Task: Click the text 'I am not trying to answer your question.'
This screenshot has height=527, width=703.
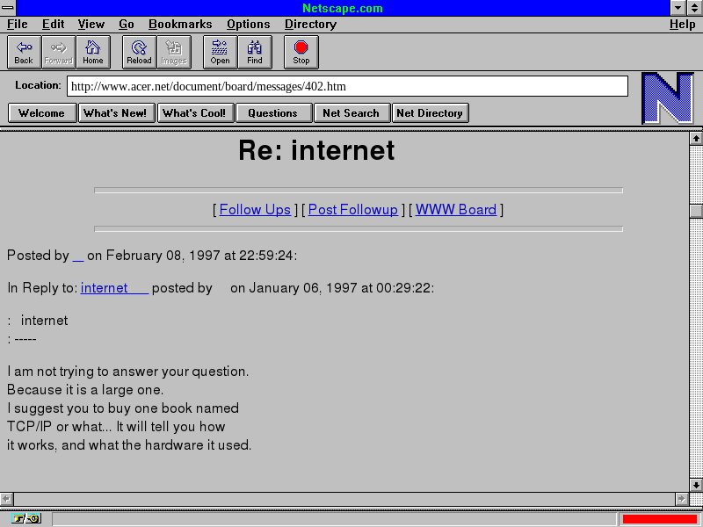Action: coord(127,372)
